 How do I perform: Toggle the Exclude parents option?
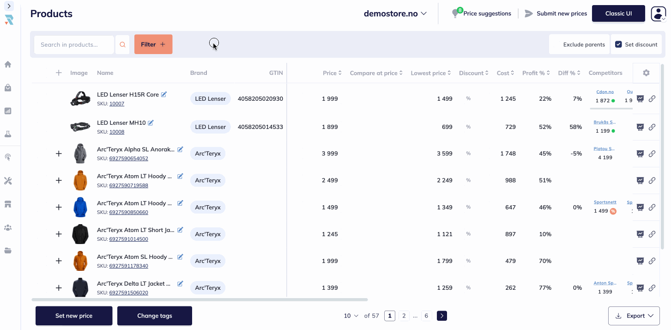click(x=580, y=44)
